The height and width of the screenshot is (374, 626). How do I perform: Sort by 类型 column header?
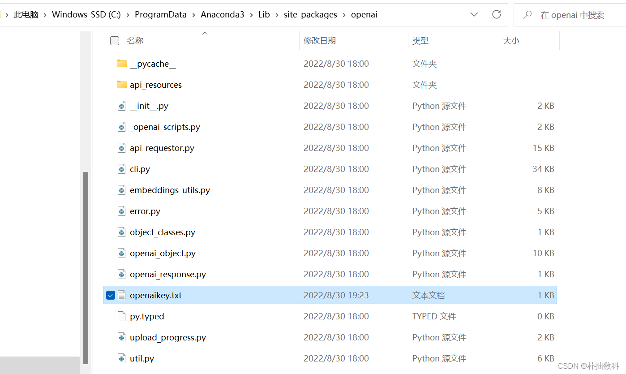tap(420, 41)
